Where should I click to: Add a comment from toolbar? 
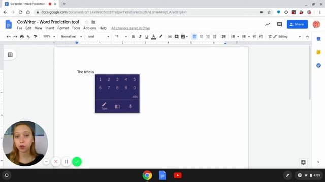tap(176, 37)
